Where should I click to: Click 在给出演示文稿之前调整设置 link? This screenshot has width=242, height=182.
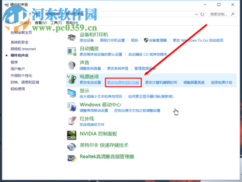[x=137, y=111]
